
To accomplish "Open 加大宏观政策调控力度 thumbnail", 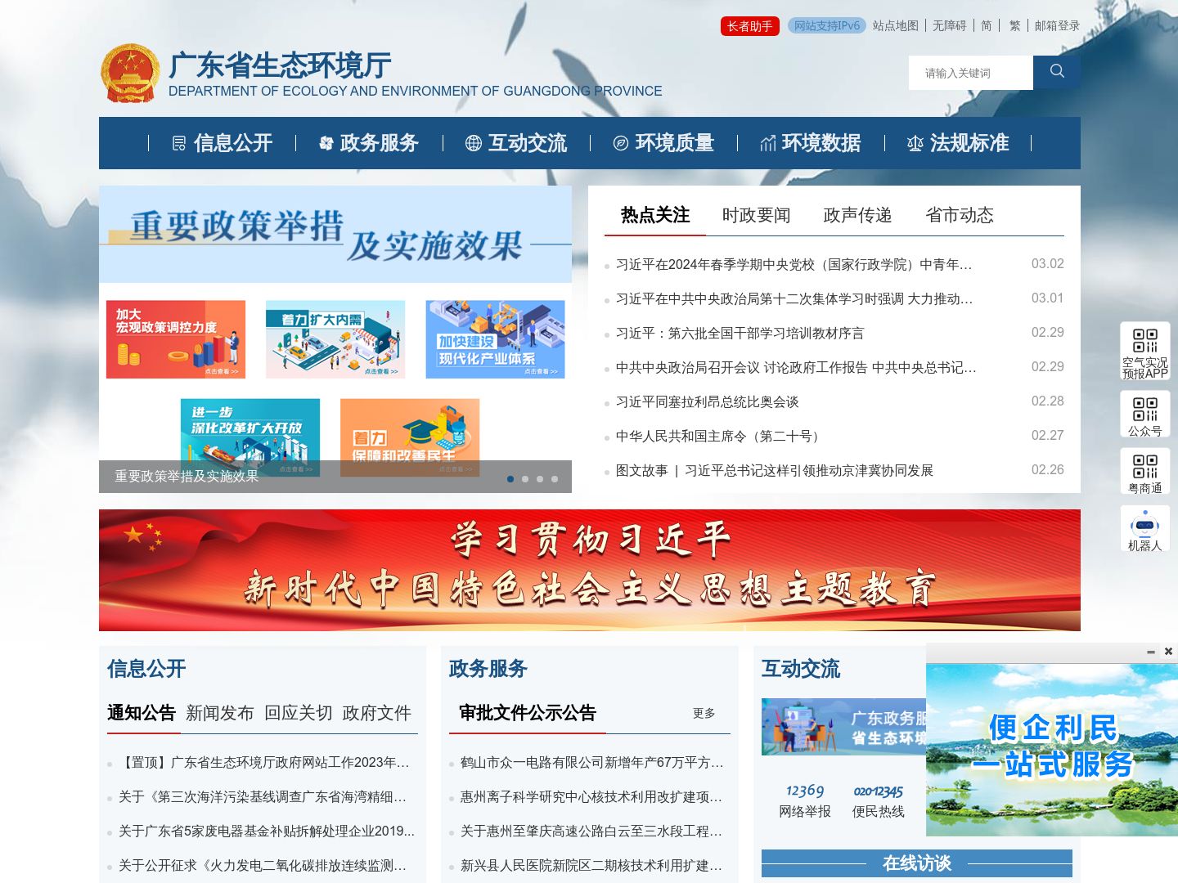I will pyautogui.click(x=176, y=339).
